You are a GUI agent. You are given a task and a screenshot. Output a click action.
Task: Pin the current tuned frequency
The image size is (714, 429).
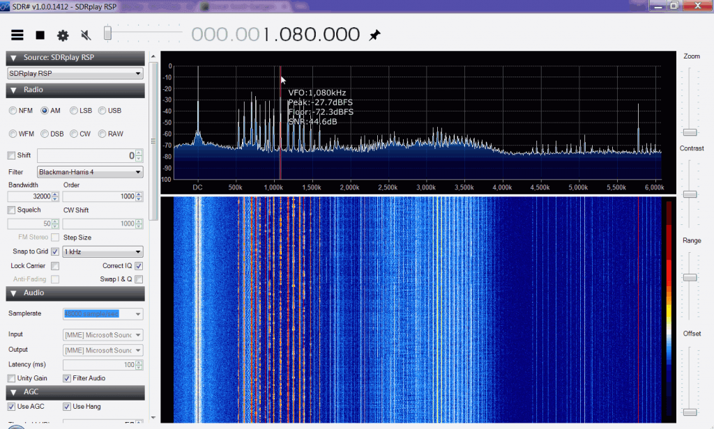click(374, 33)
